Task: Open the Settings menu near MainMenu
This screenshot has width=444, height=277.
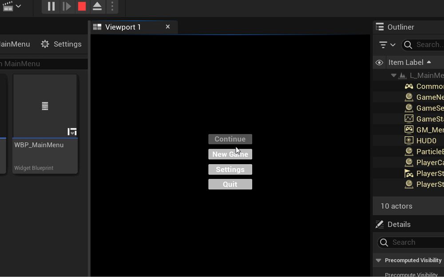Action: coord(61,44)
